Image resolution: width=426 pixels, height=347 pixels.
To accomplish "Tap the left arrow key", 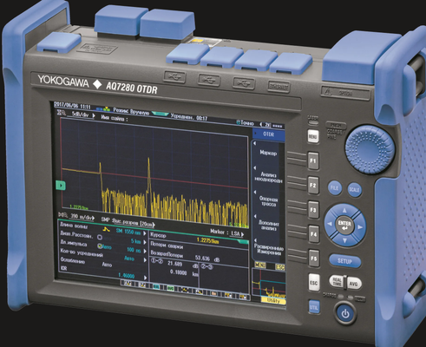I will pos(329,224).
